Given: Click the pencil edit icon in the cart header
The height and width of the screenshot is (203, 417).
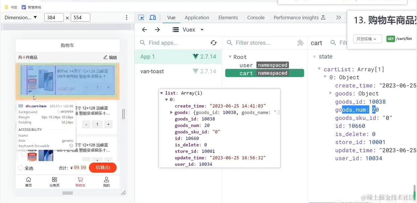Looking at the screenshot, I should 105,57.
